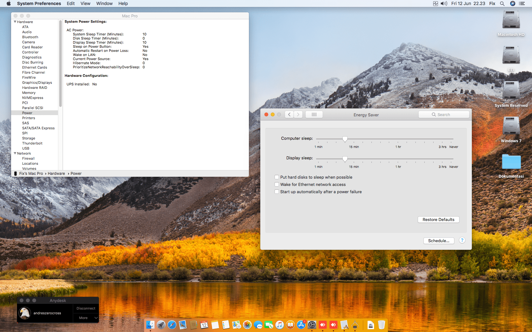The width and height of the screenshot is (532, 332).
Task: Open the Window menu
Action: (x=104, y=3)
